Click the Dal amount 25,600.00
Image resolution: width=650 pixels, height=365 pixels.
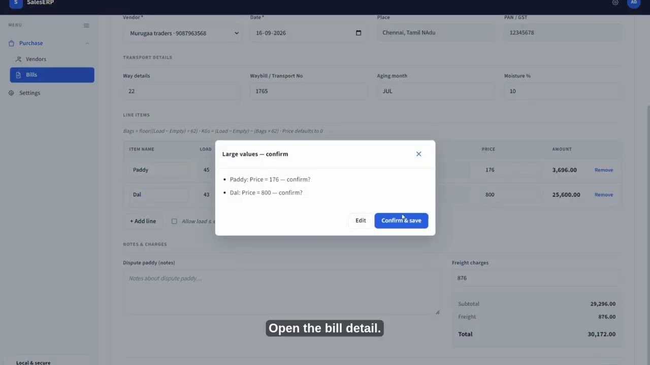coord(566,195)
